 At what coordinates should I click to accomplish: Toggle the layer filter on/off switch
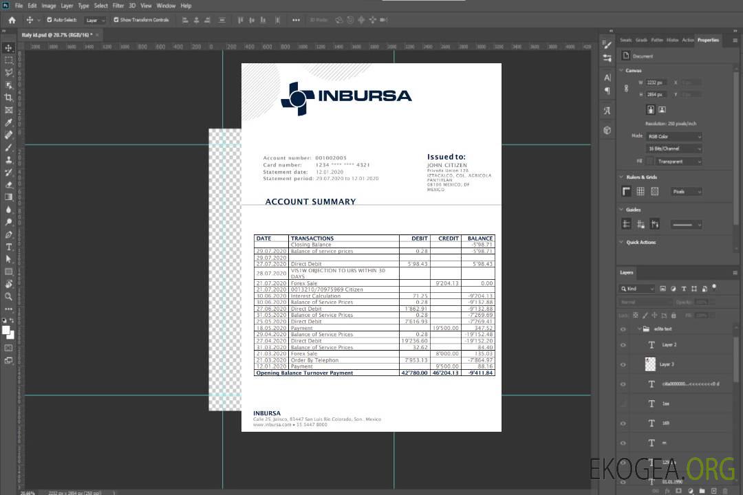[714, 287]
